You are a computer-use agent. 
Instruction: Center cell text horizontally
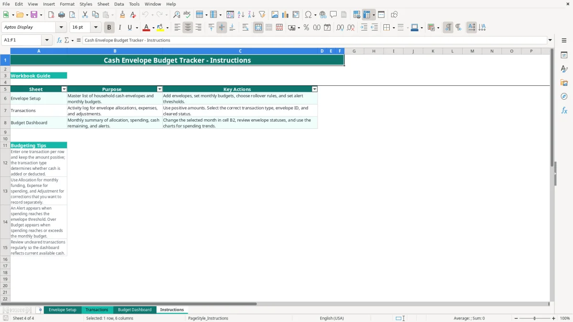click(188, 28)
